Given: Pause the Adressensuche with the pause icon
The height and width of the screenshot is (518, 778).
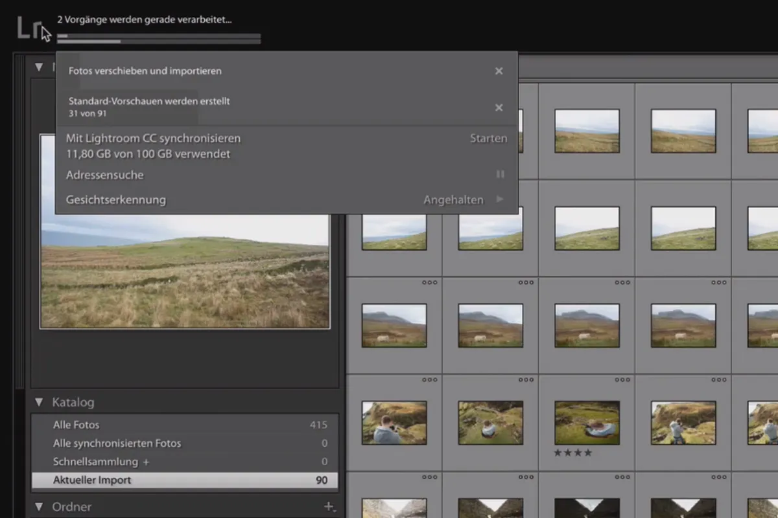Looking at the screenshot, I should click(500, 174).
